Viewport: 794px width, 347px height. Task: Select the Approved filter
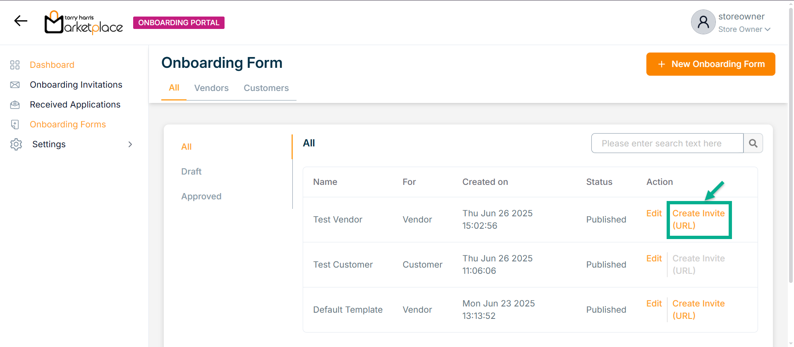201,196
